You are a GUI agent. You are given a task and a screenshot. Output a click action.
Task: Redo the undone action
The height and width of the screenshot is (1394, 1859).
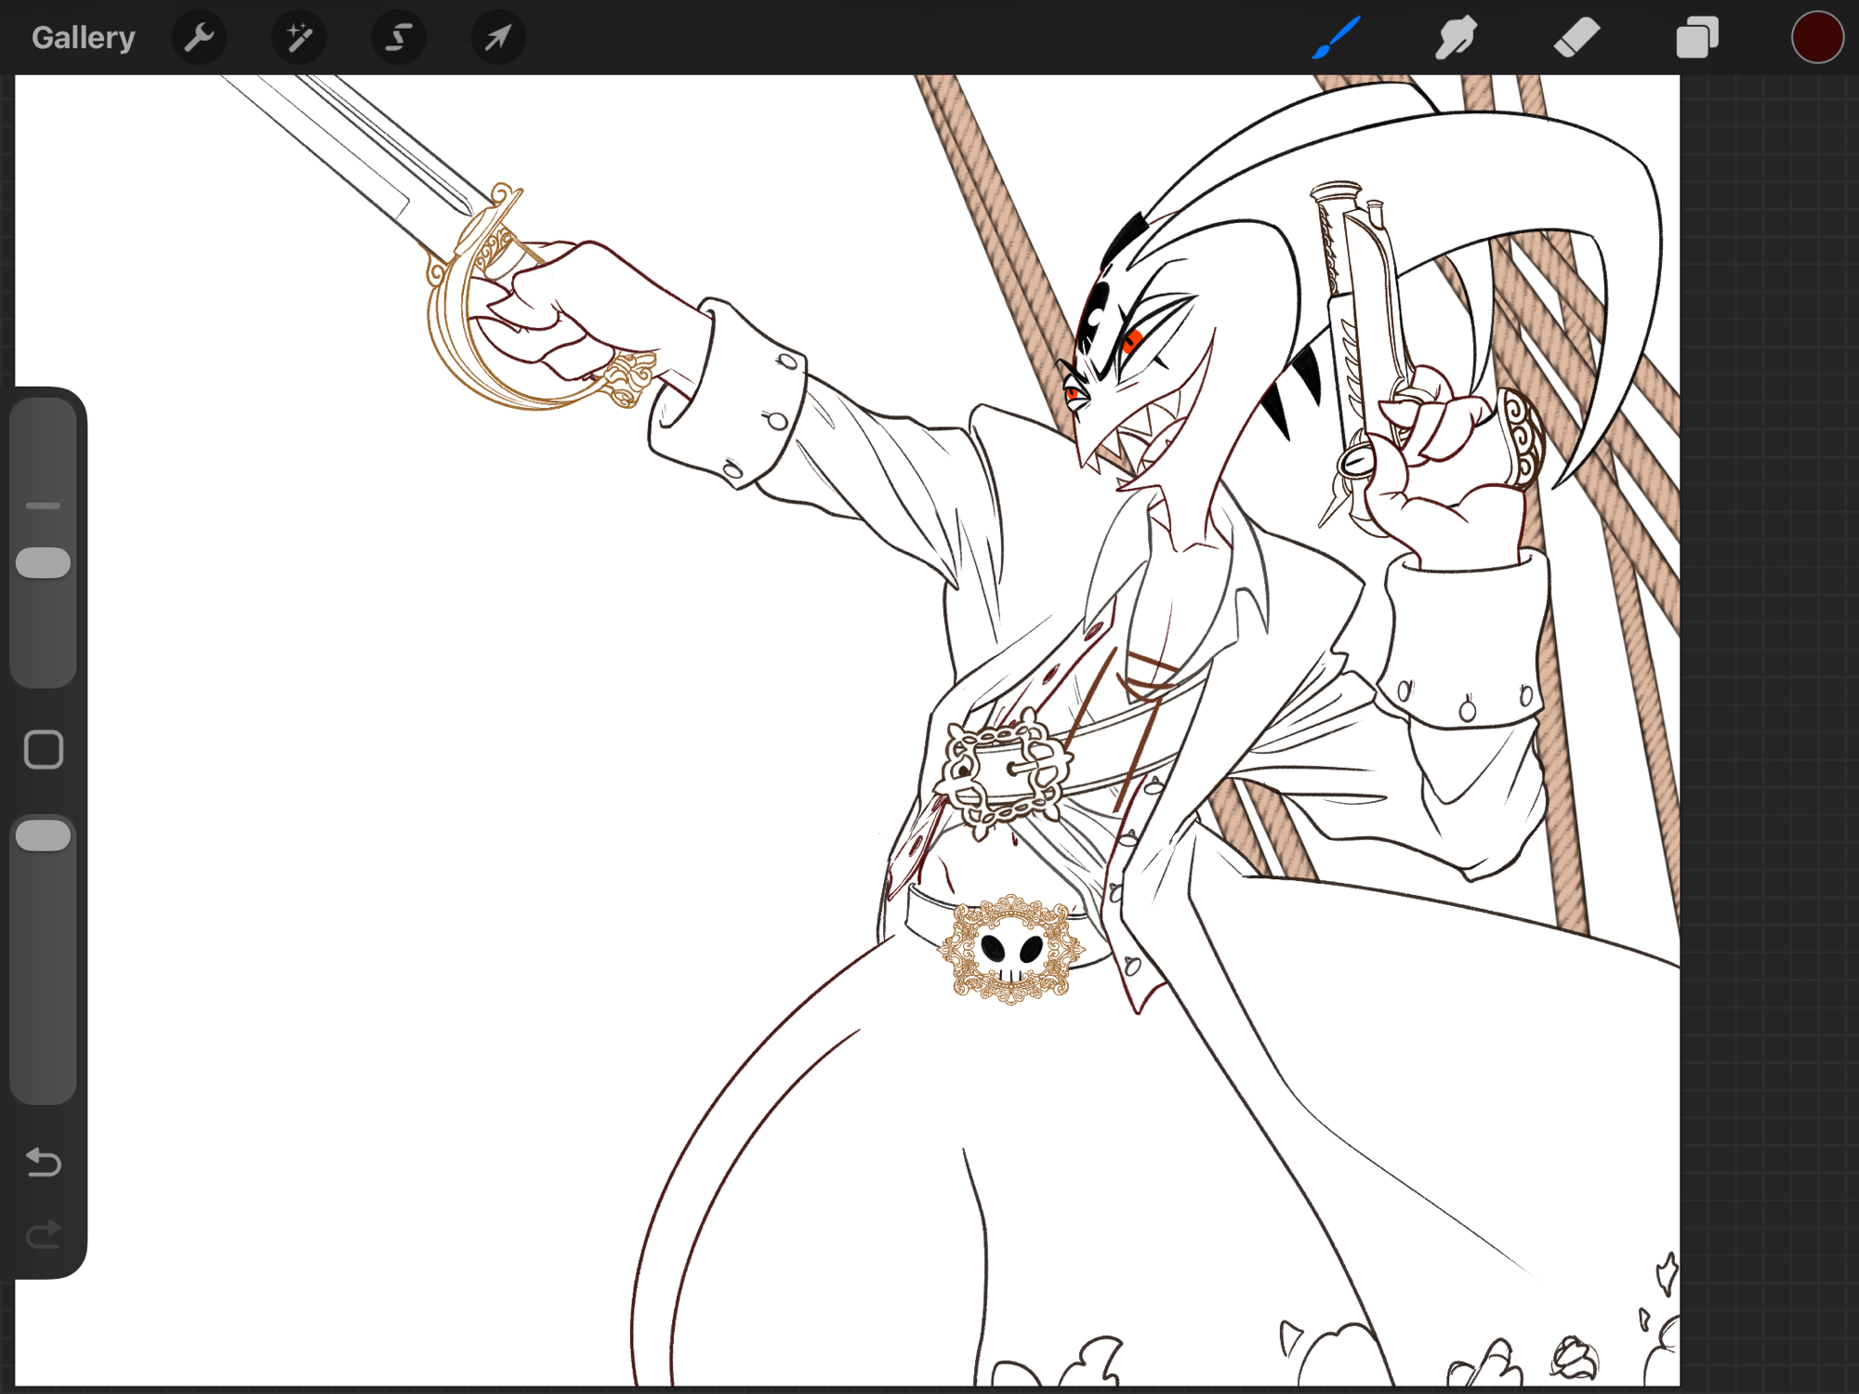(x=44, y=1235)
